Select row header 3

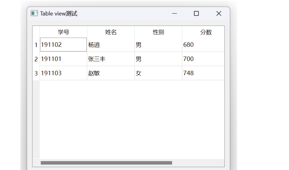(x=36, y=73)
